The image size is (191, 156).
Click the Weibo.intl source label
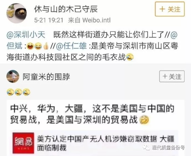tap(96, 20)
